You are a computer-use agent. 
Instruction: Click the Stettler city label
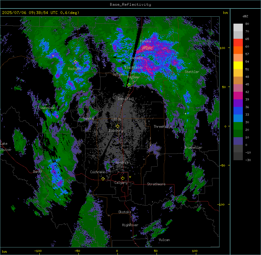(192, 72)
